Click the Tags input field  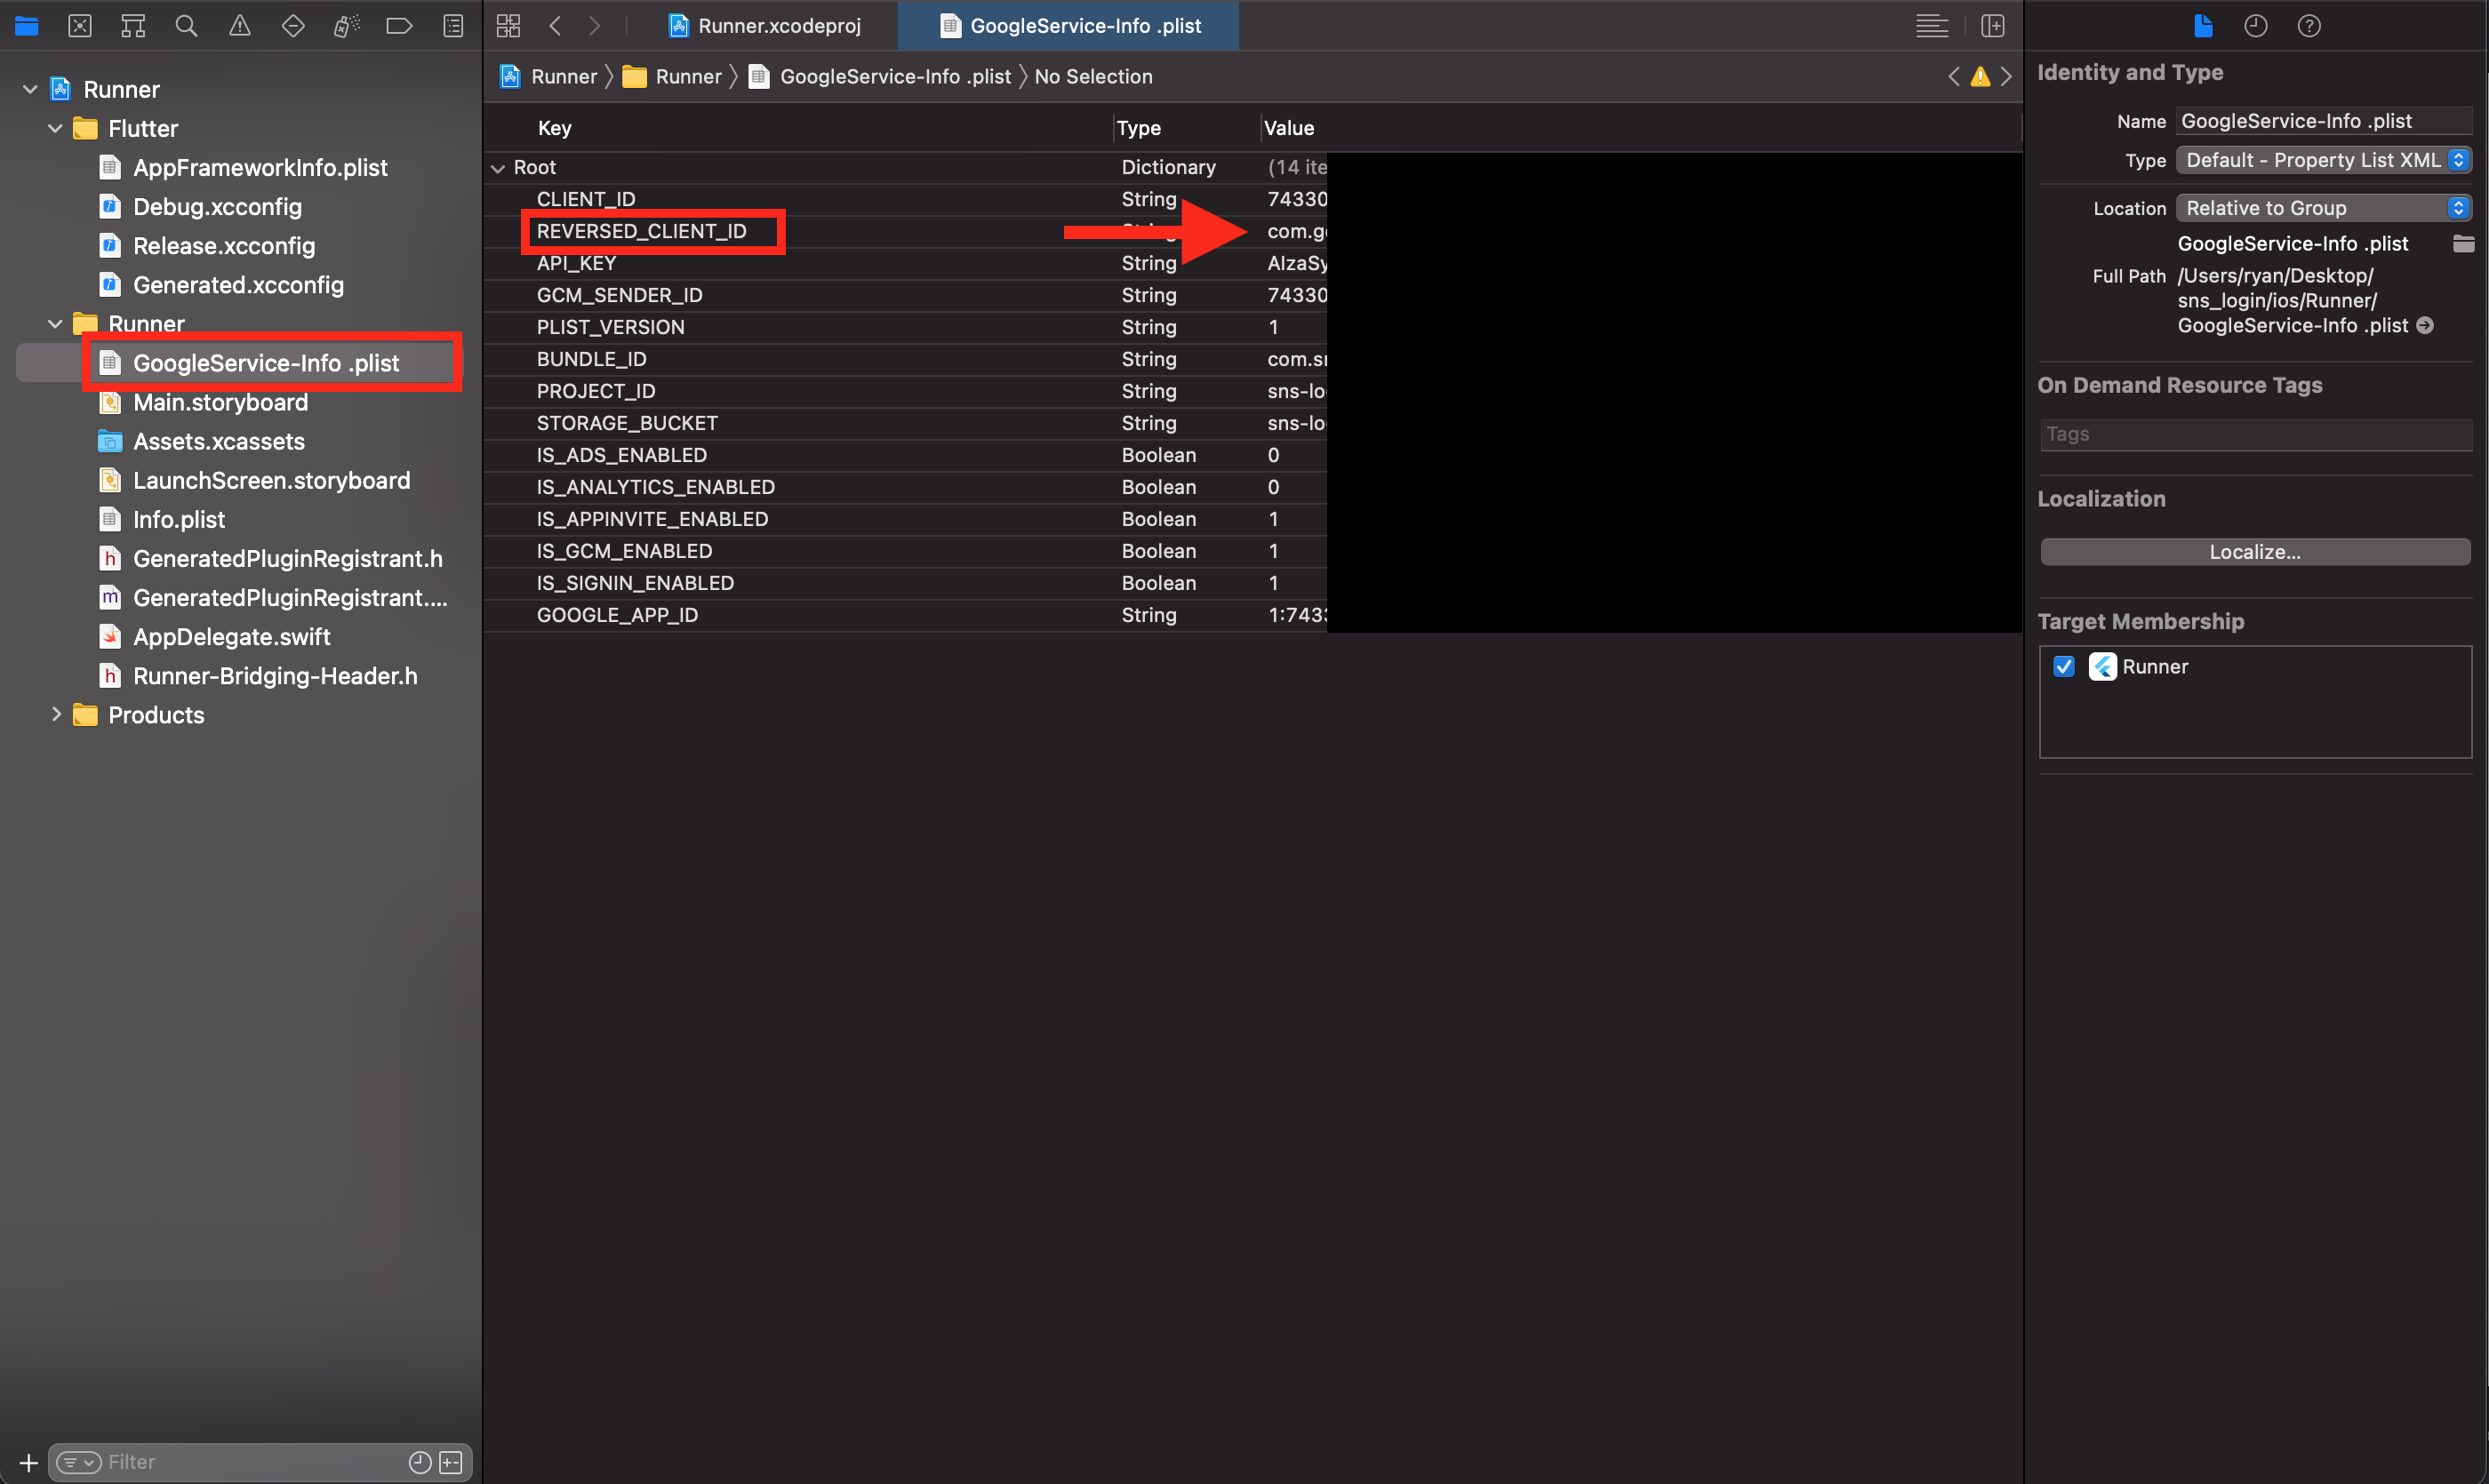[x=2254, y=434]
